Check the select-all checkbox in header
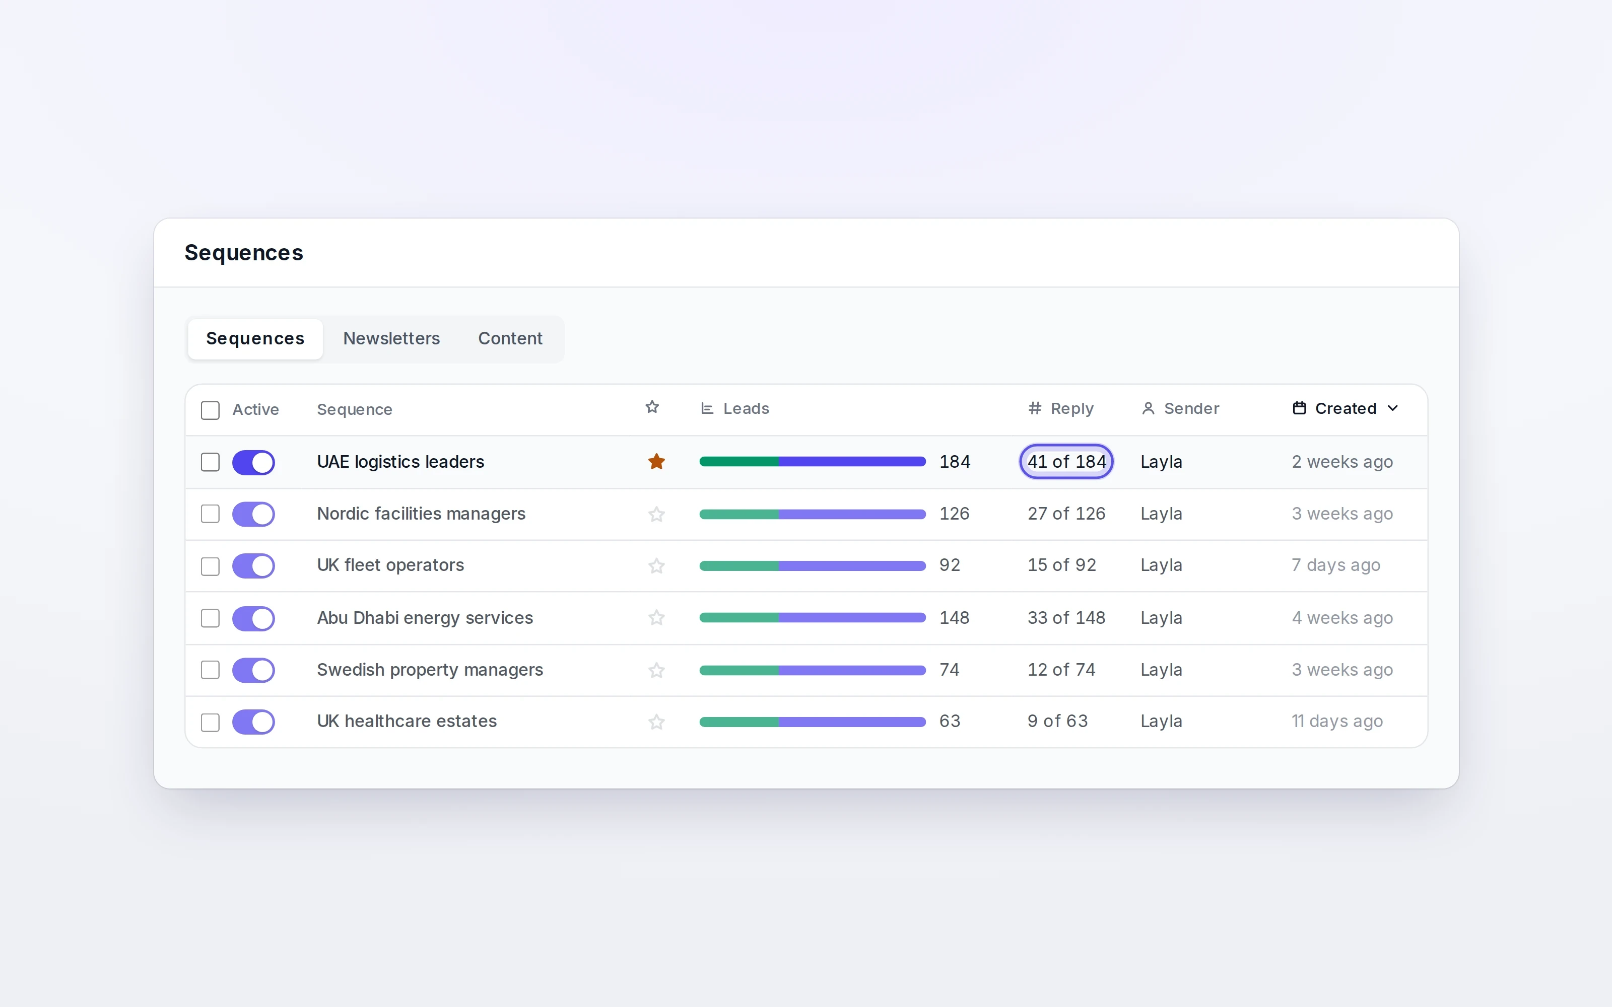This screenshot has width=1612, height=1007. click(211, 410)
